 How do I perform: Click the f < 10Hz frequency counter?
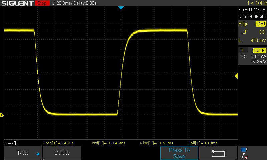[x=257, y=3]
